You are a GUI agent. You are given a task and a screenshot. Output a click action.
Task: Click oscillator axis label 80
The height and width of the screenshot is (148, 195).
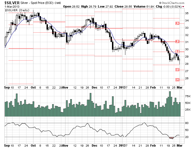[x=187, y=123]
